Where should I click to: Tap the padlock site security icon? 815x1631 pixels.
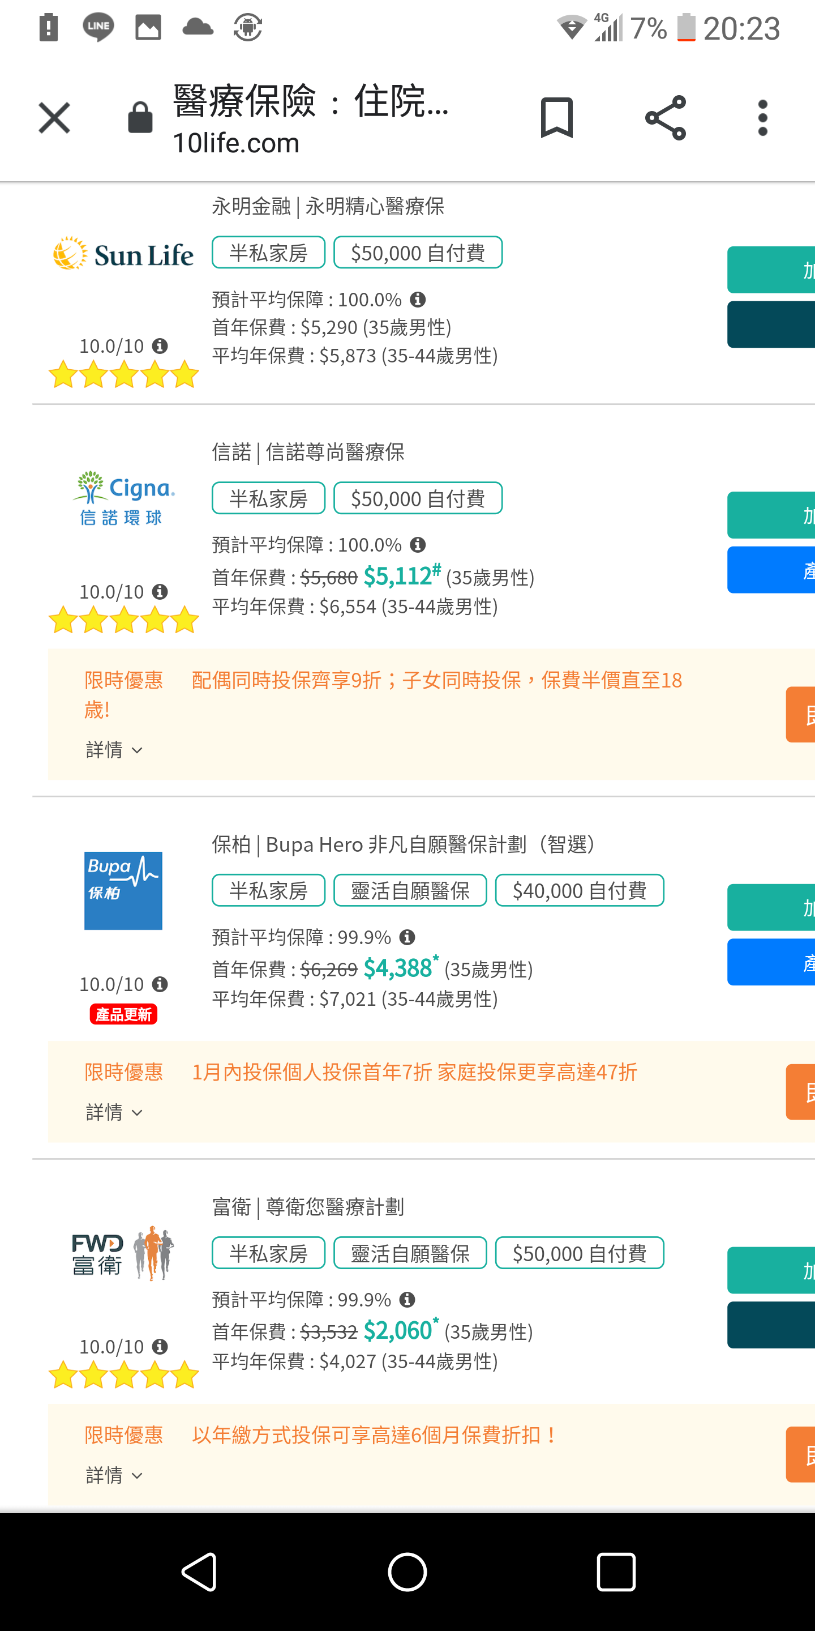(140, 118)
